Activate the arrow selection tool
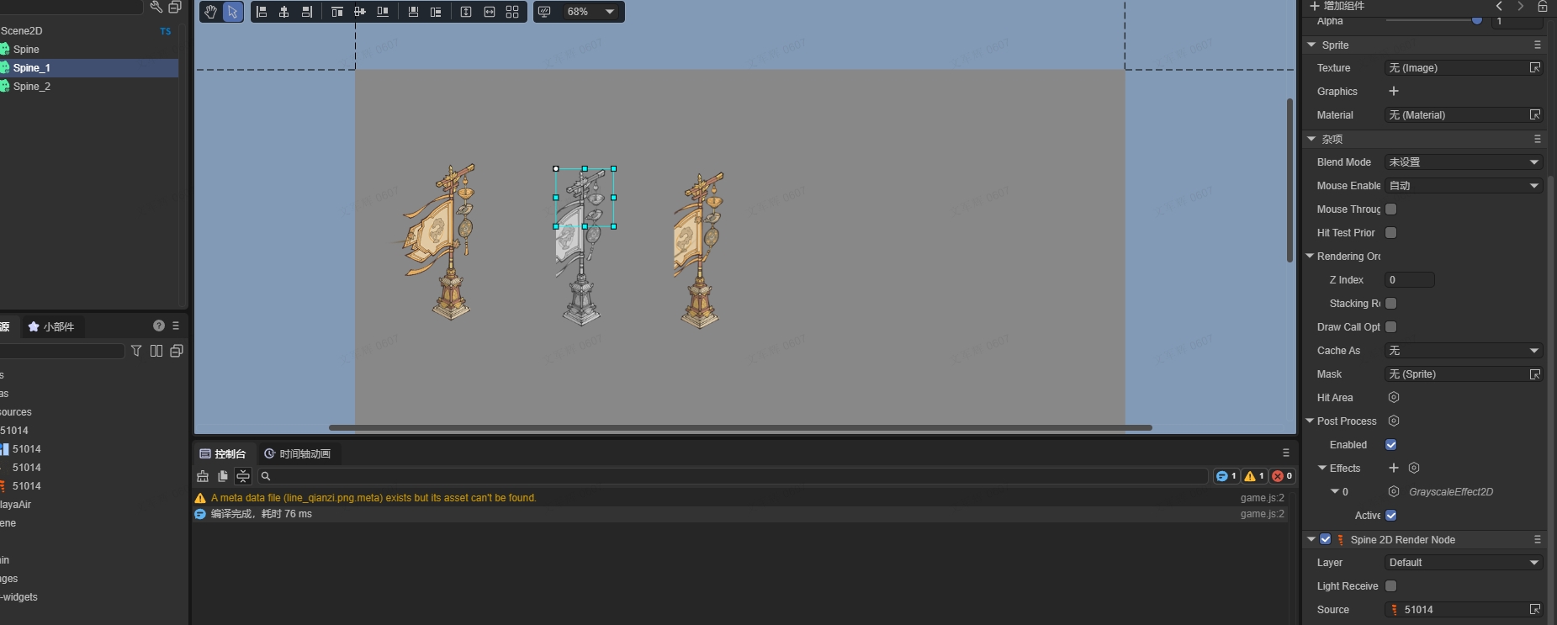 [232, 12]
